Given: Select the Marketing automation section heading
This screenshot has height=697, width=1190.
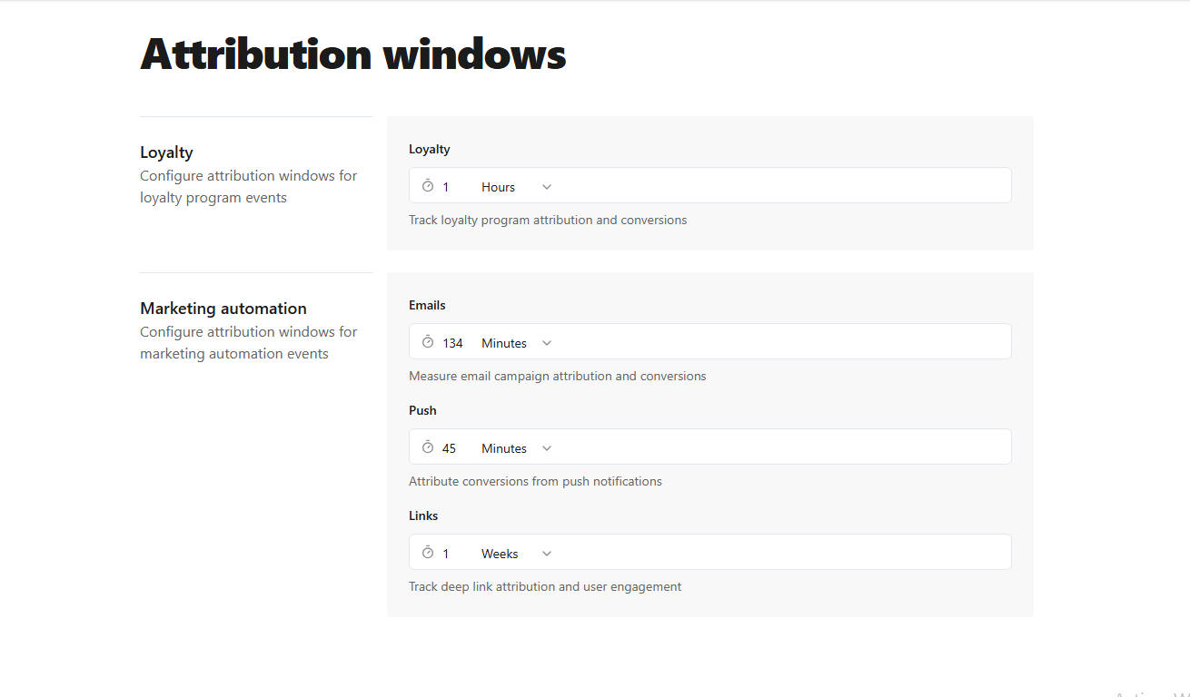Looking at the screenshot, I should point(223,308).
